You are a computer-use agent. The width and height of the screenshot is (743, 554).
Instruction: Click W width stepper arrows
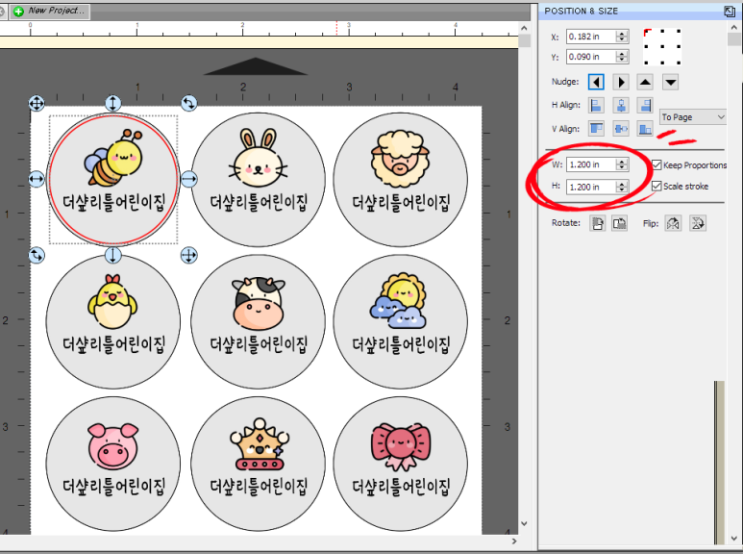[x=622, y=164]
